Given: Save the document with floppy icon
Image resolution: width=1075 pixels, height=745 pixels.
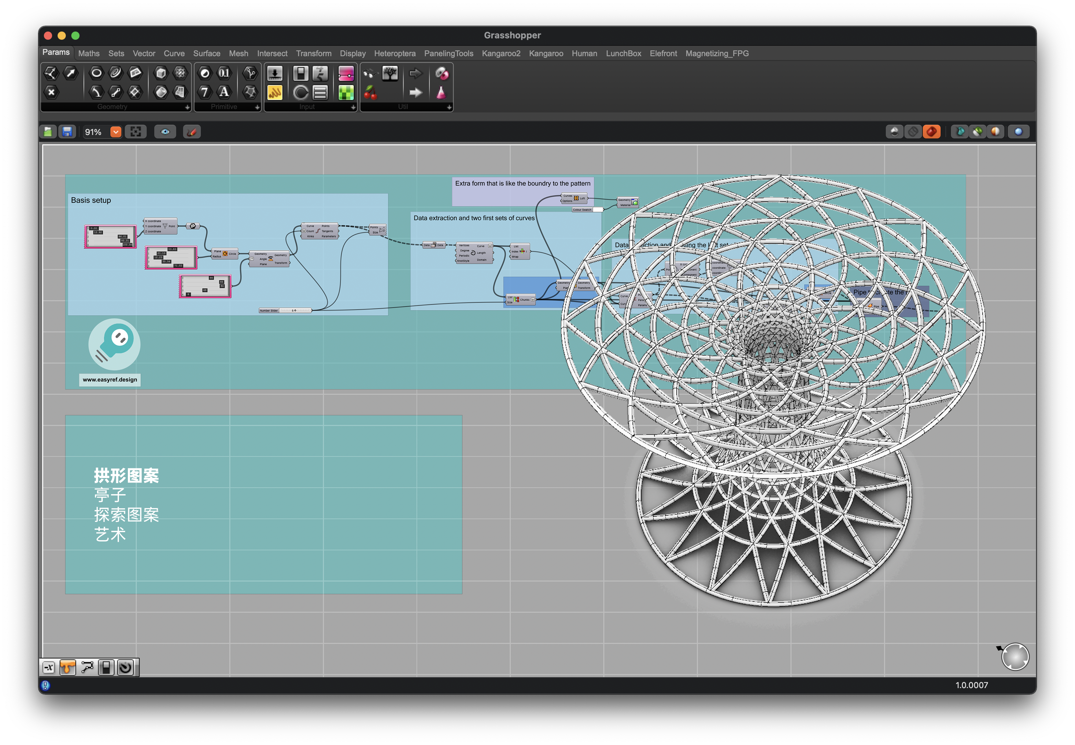Looking at the screenshot, I should (x=67, y=132).
